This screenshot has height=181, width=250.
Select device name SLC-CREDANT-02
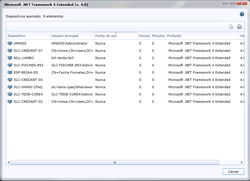click(x=28, y=102)
